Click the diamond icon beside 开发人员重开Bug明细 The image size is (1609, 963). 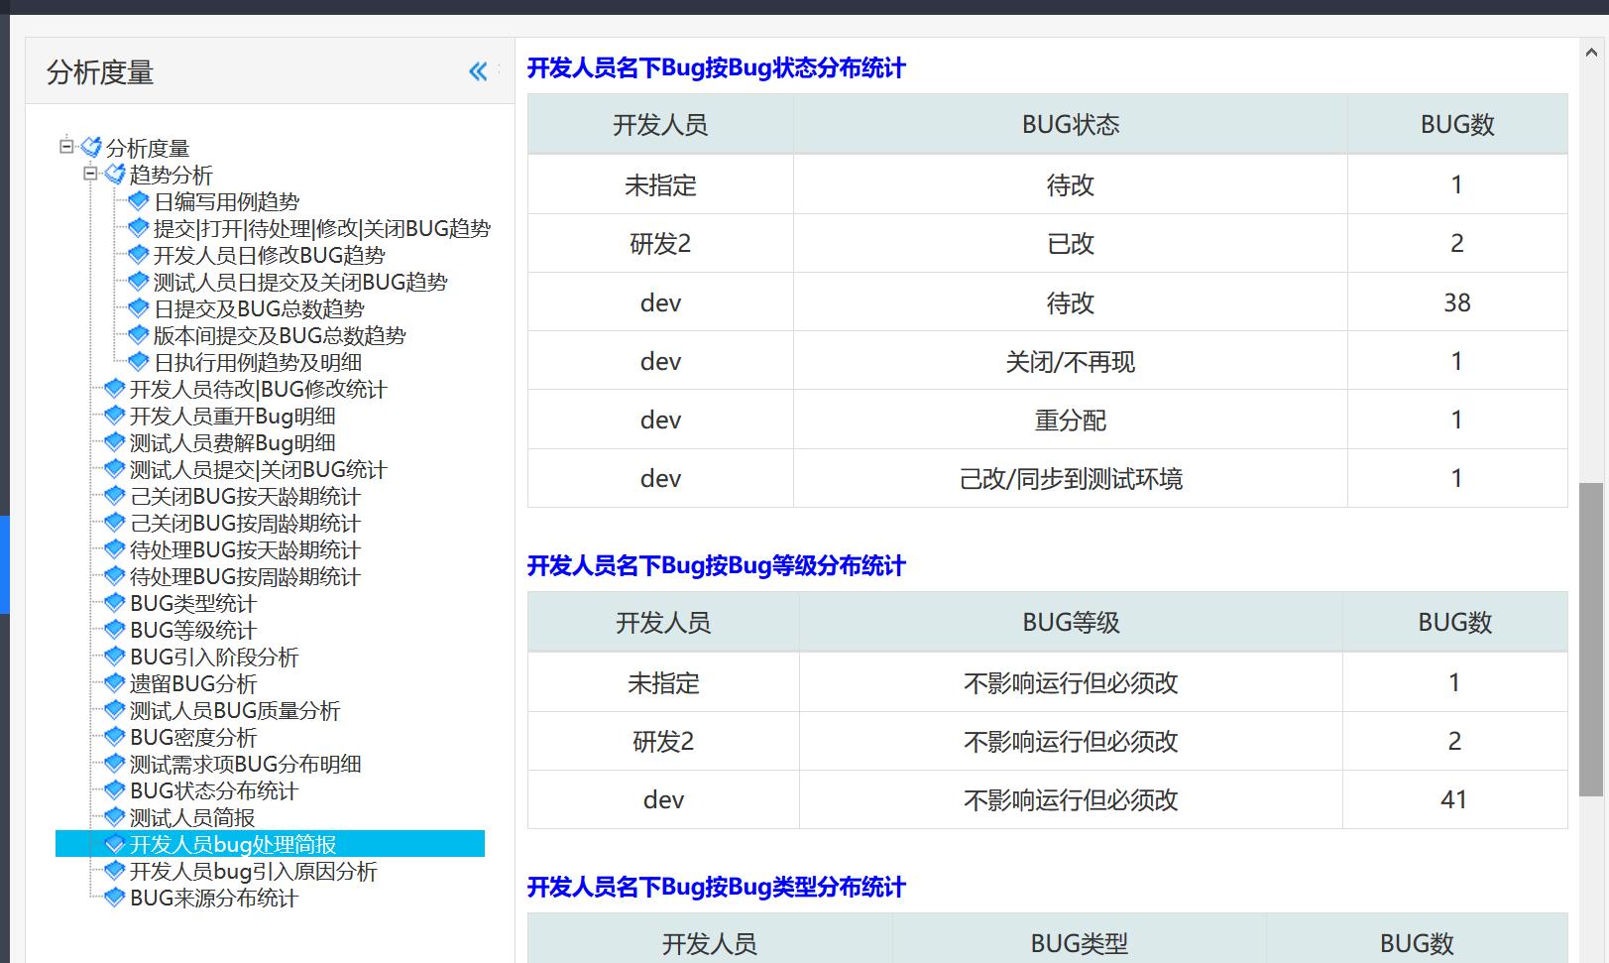[x=113, y=417]
